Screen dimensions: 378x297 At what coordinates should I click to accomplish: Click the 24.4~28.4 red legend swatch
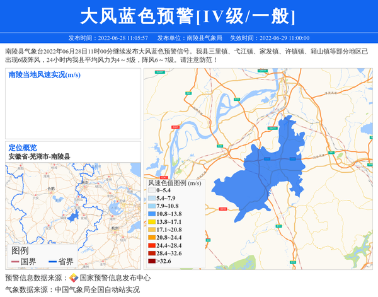(x=151, y=245)
